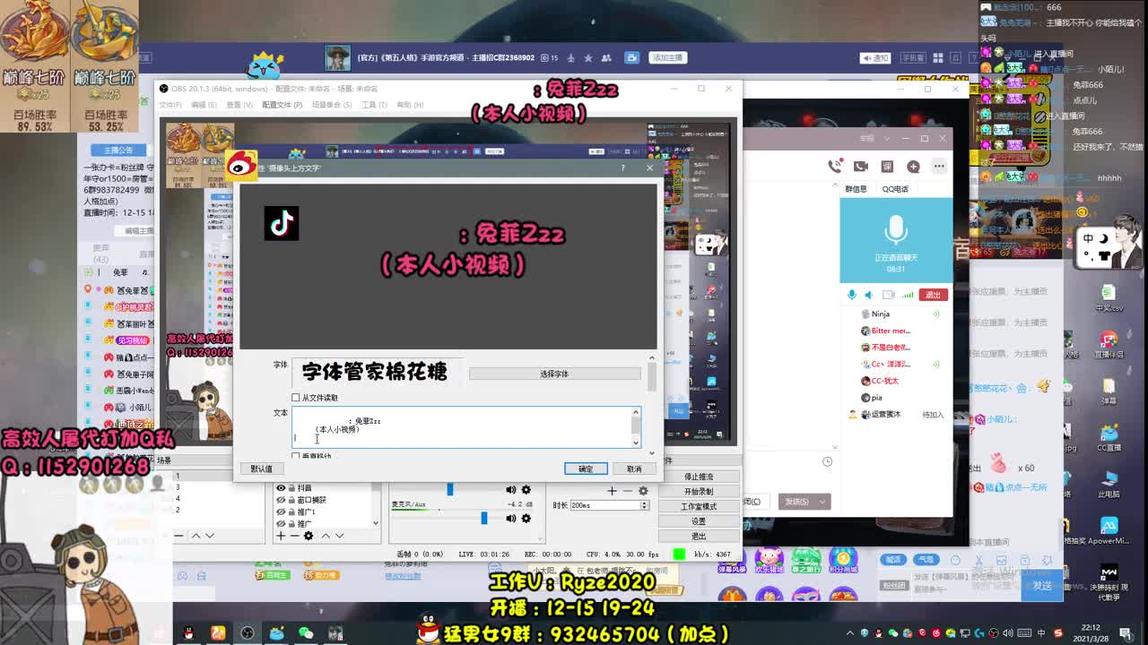This screenshot has width=1148, height=645.
Task: Toggle the QQ call speaker icon
Action: pos(868,295)
